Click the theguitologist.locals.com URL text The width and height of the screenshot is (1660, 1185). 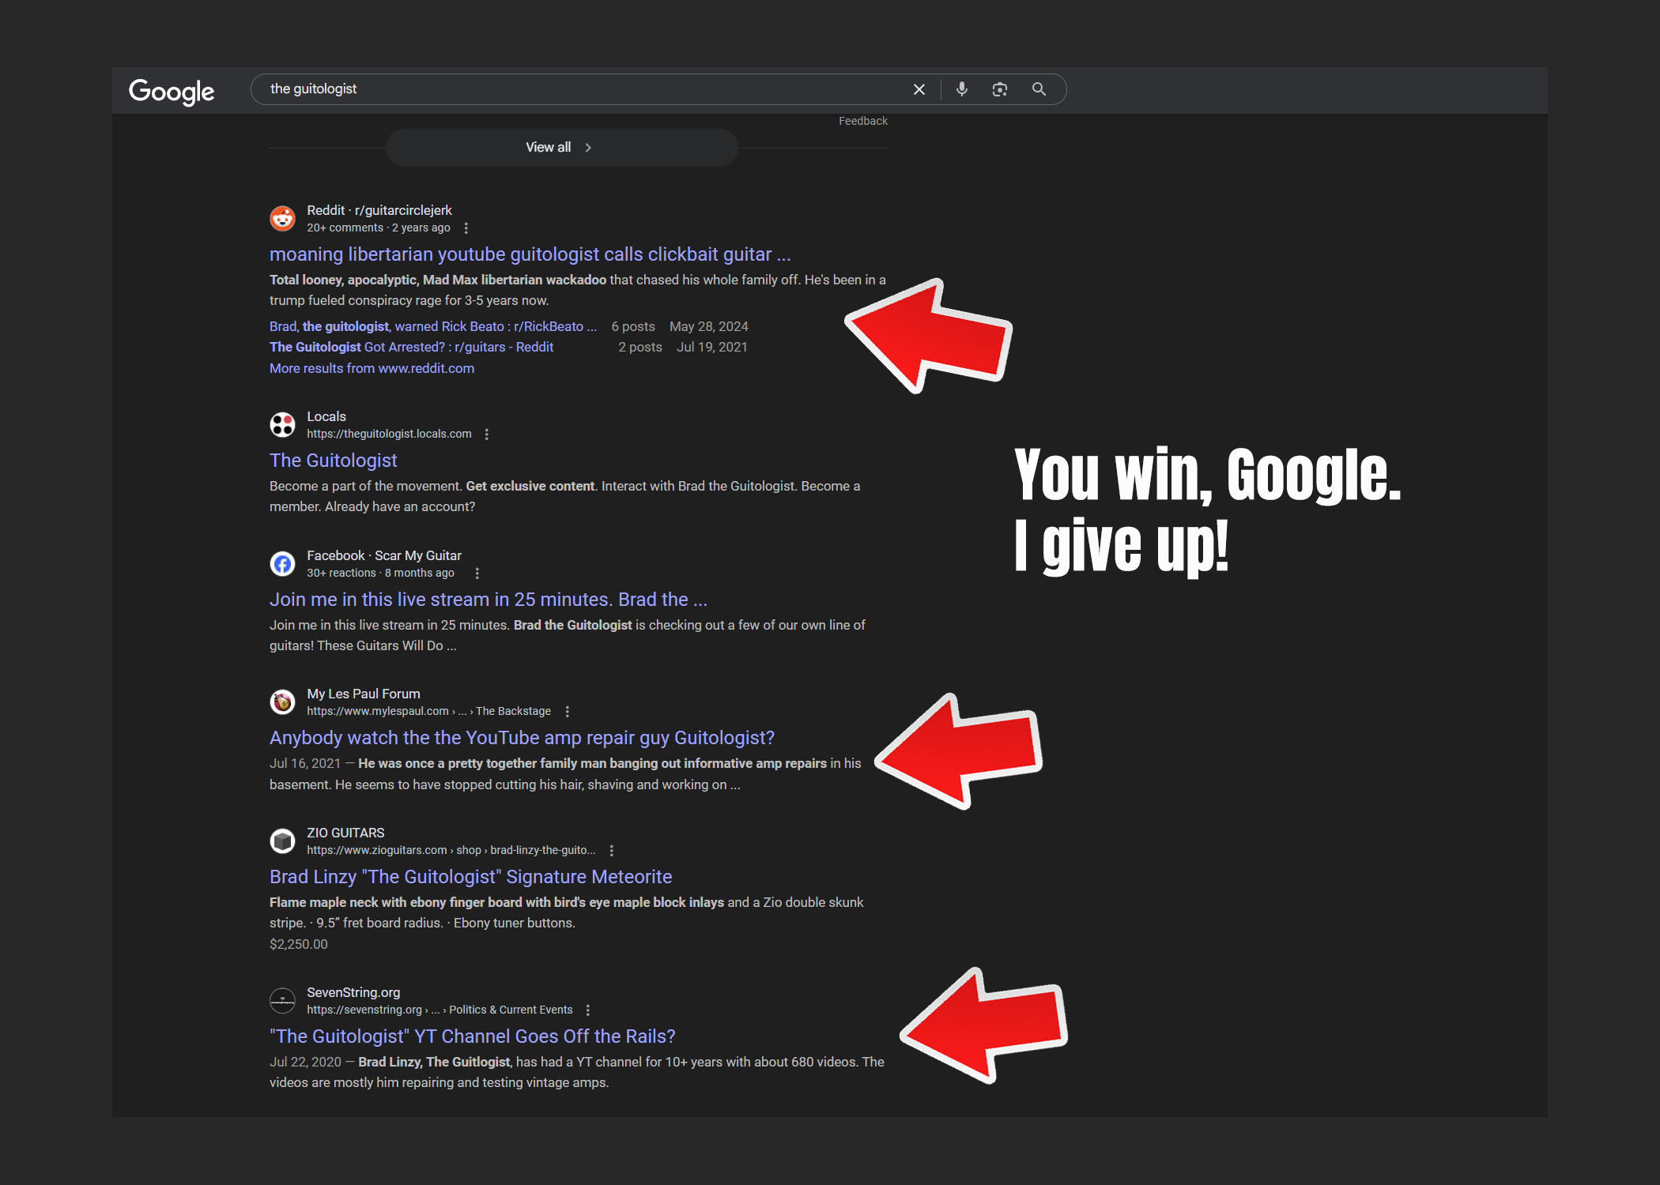click(x=389, y=434)
